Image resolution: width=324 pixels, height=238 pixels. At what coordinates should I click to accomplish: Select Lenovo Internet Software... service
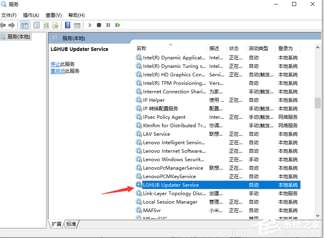(175, 151)
